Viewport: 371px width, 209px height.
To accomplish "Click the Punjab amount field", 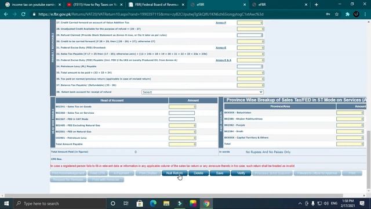I will (350, 125).
